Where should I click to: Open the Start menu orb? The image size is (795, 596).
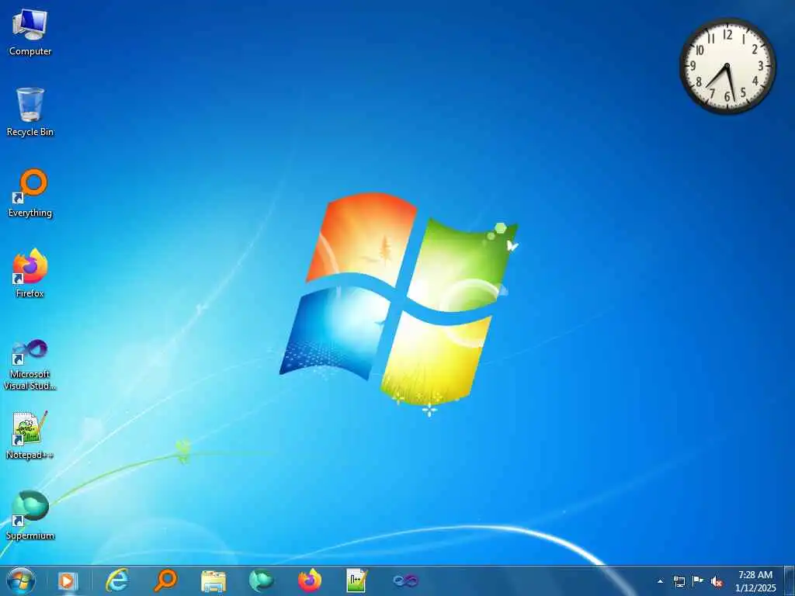coord(21,580)
